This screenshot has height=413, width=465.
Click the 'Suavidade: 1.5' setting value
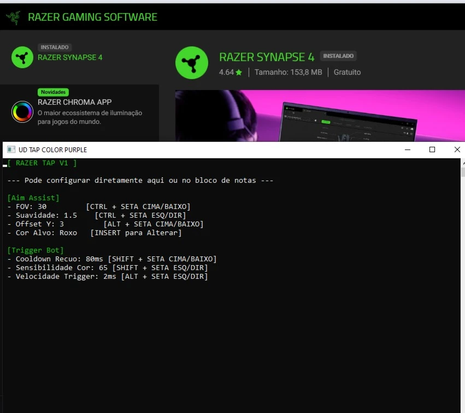(46, 216)
